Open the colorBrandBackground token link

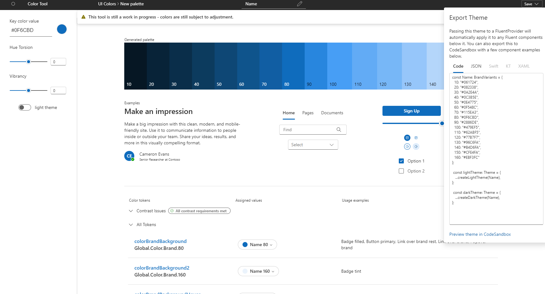pyautogui.click(x=160, y=241)
